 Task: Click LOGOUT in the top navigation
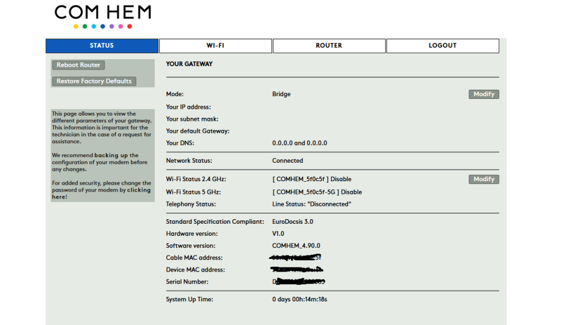[x=442, y=45]
